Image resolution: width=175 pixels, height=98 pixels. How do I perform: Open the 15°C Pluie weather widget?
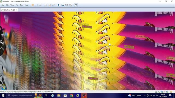pyautogui.click(x=135, y=96)
